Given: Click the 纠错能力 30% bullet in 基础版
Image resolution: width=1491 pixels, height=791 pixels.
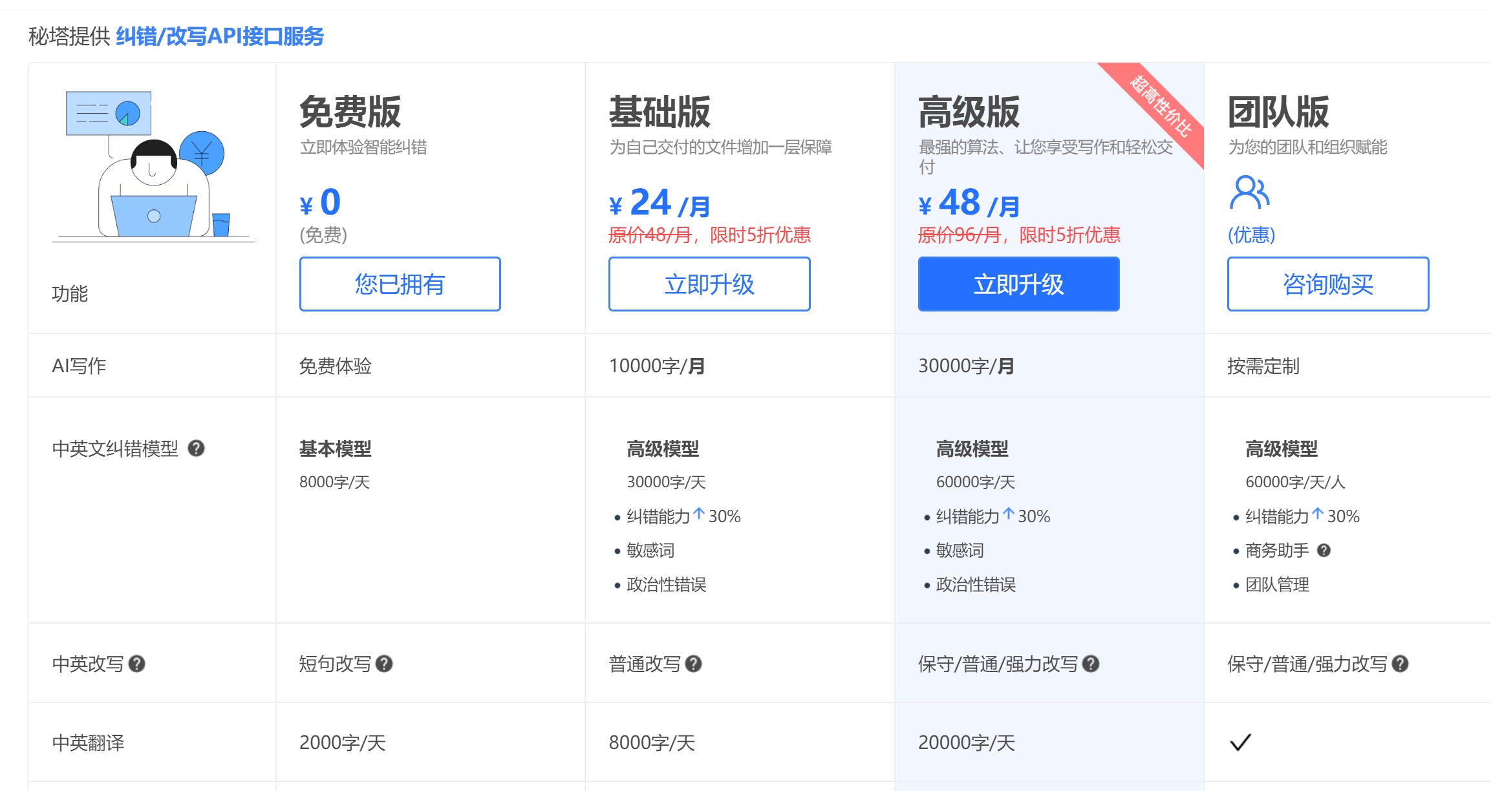Looking at the screenshot, I should tap(674, 516).
